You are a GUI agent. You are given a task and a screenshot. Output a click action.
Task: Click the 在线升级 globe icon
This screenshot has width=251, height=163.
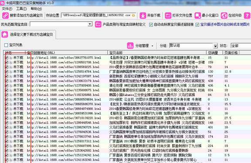224,16
